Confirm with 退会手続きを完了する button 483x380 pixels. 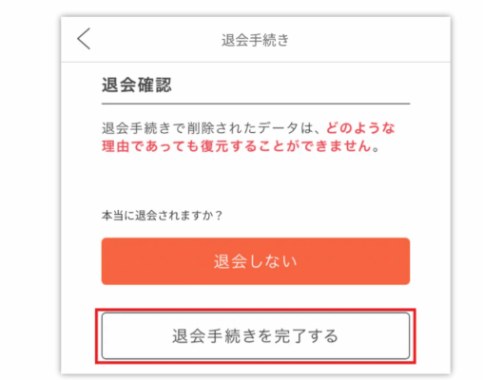coord(256,336)
